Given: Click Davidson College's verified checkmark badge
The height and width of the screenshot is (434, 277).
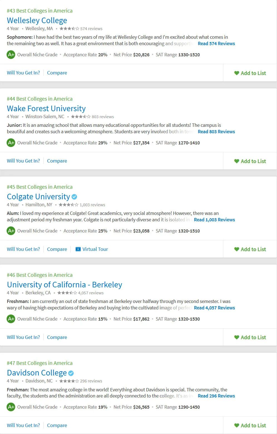Looking at the screenshot, I should (71, 373).
